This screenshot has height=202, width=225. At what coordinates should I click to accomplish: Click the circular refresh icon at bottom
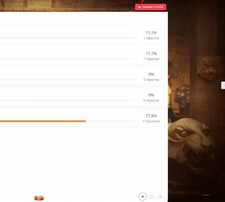coord(152,196)
